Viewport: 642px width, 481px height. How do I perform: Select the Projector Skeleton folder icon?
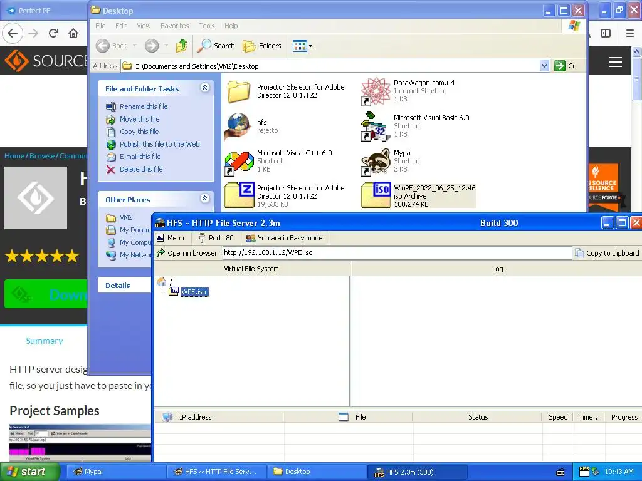239,91
